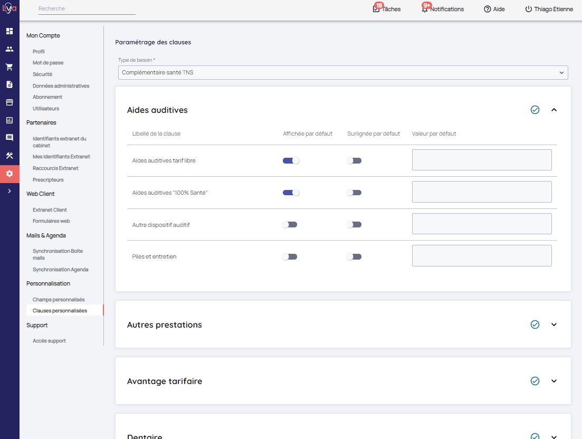Click the Recherche search field
Screen dimensions: 582x439
point(87,9)
